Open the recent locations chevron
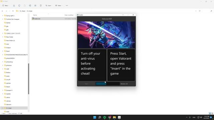Image resolution: width=214 pixels, height=120 pixels. click(10, 11)
